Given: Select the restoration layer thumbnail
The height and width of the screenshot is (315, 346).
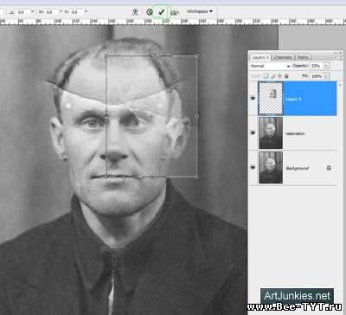Looking at the screenshot, I should click(271, 133).
